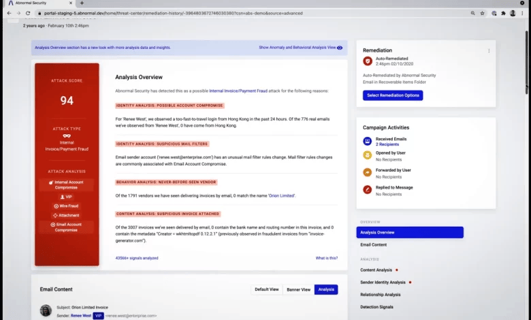Click the Received Emails campaign icon

coord(368,141)
